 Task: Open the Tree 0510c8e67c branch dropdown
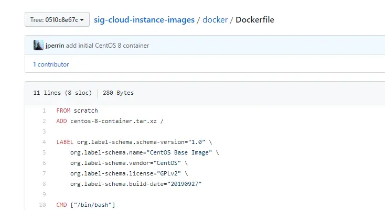pyautogui.click(x=57, y=20)
